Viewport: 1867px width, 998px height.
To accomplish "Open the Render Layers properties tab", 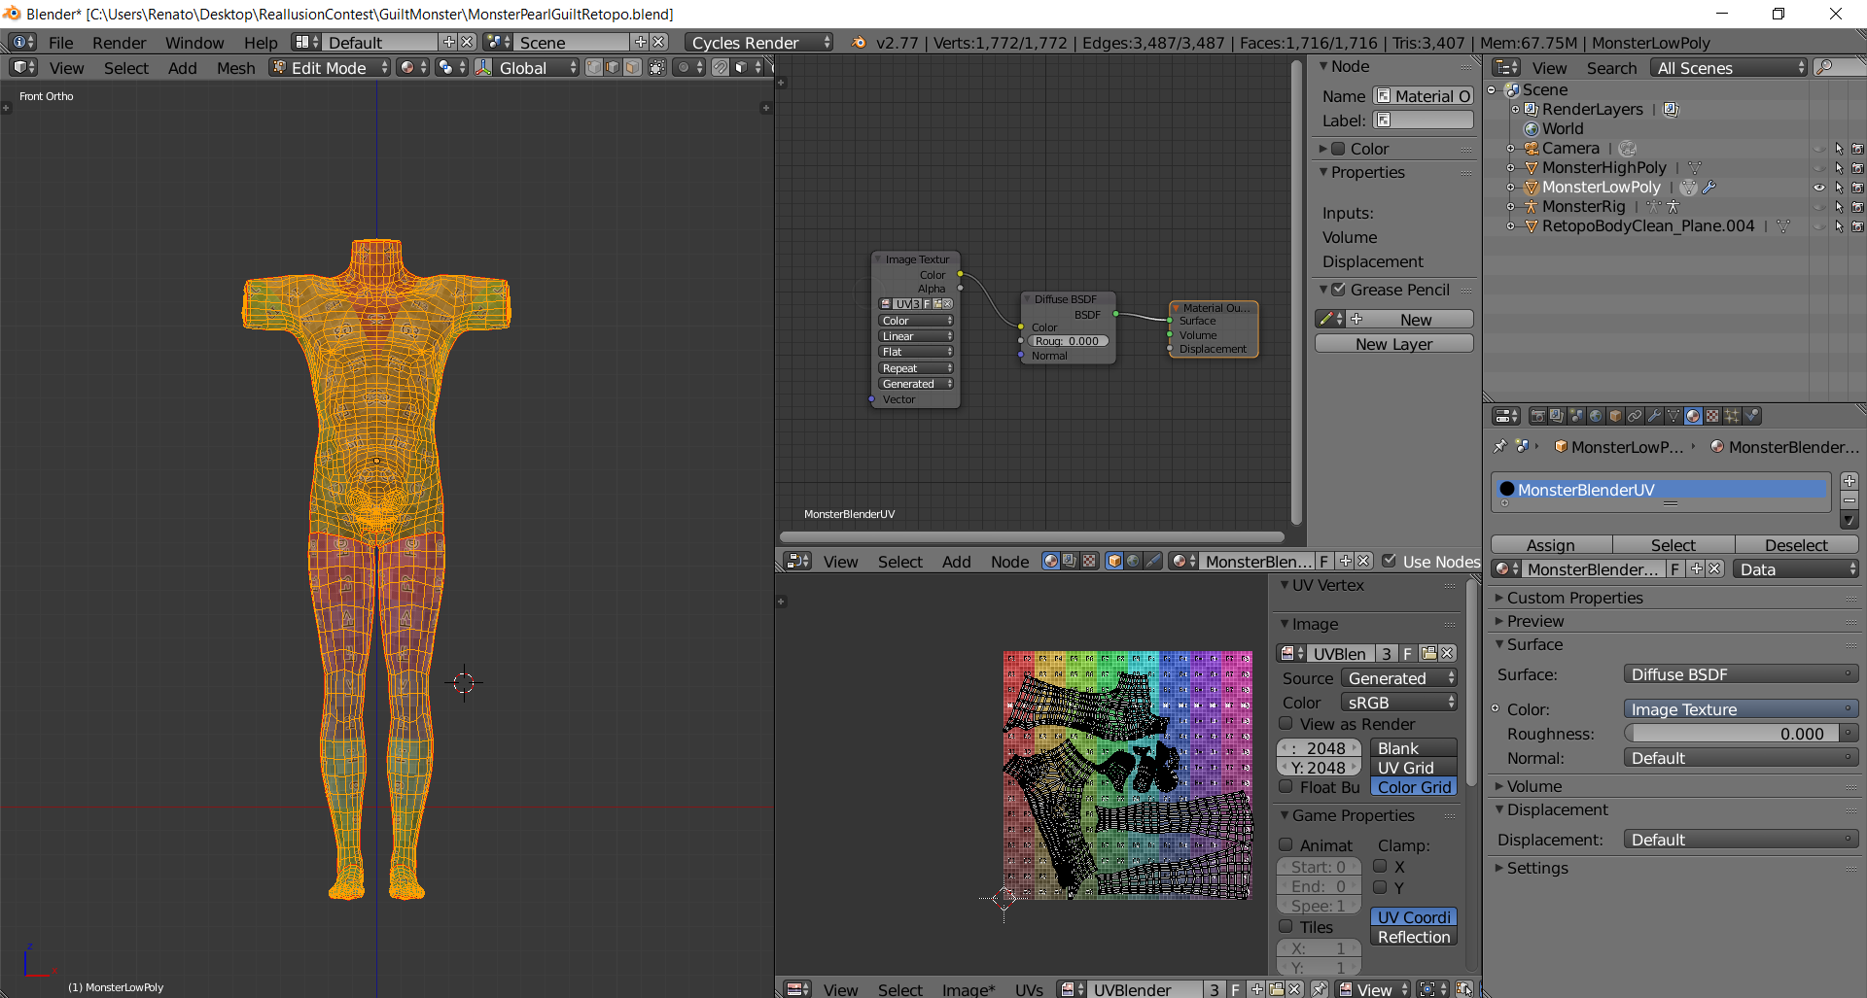I will point(1557,416).
